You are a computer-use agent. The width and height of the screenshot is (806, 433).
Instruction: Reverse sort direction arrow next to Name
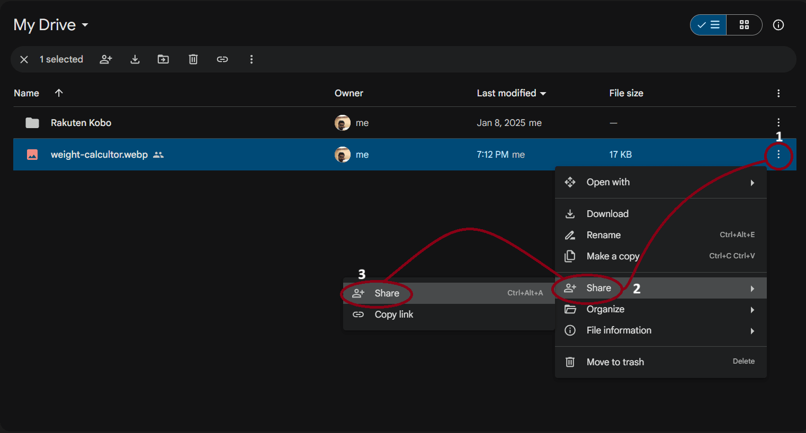tap(59, 93)
